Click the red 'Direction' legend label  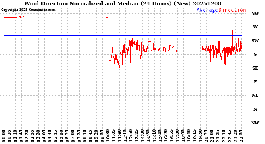[x=232, y=10]
